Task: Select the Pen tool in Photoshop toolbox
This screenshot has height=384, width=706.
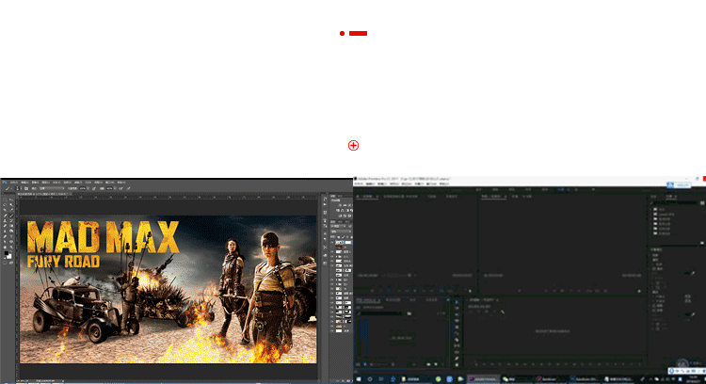Action: coord(5,236)
